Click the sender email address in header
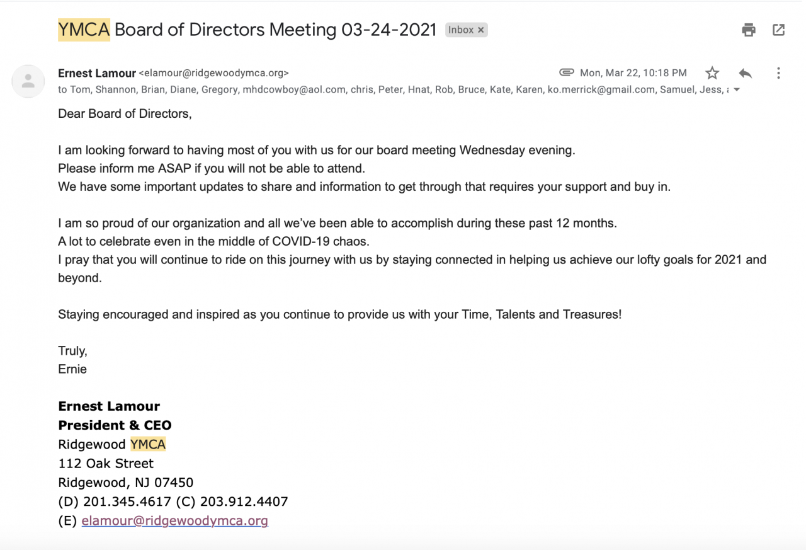The image size is (806, 550). point(213,73)
